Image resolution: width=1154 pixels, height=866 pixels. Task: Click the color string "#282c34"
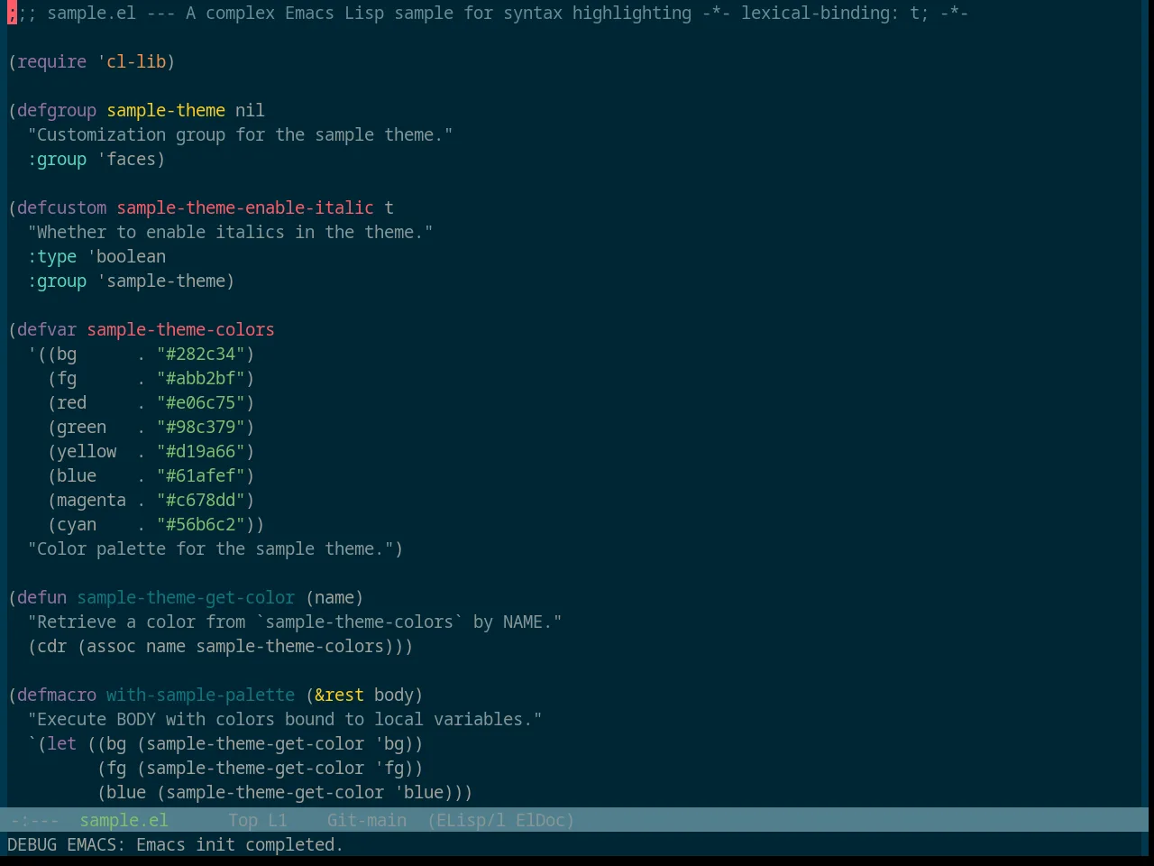point(200,354)
